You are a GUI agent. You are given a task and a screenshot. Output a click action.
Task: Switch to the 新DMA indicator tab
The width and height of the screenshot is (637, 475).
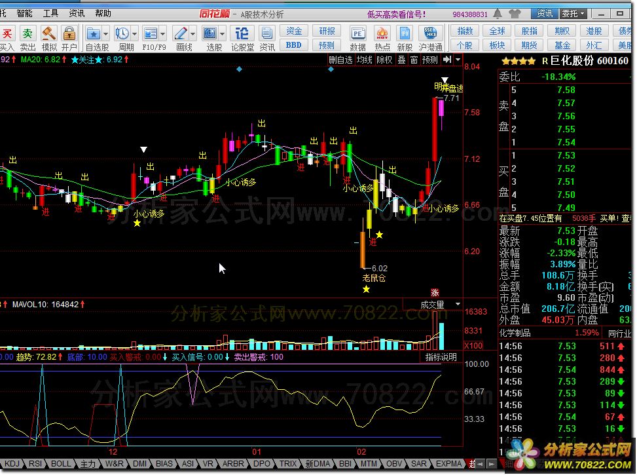(318, 464)
